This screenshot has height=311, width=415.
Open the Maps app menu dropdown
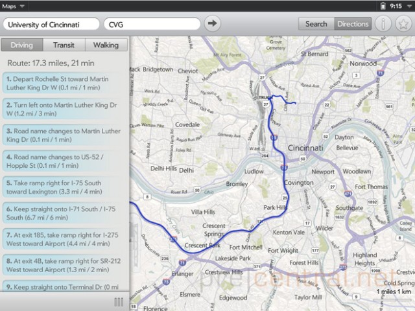point(13,6)
